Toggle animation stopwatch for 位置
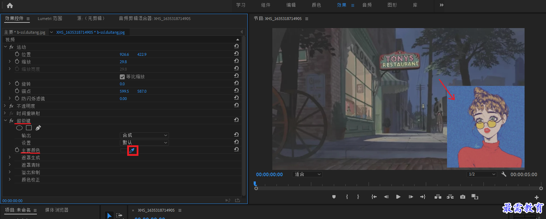 point(17,54)
